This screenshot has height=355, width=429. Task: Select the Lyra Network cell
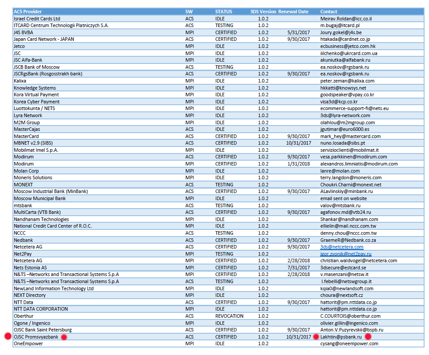coord(28,115)
